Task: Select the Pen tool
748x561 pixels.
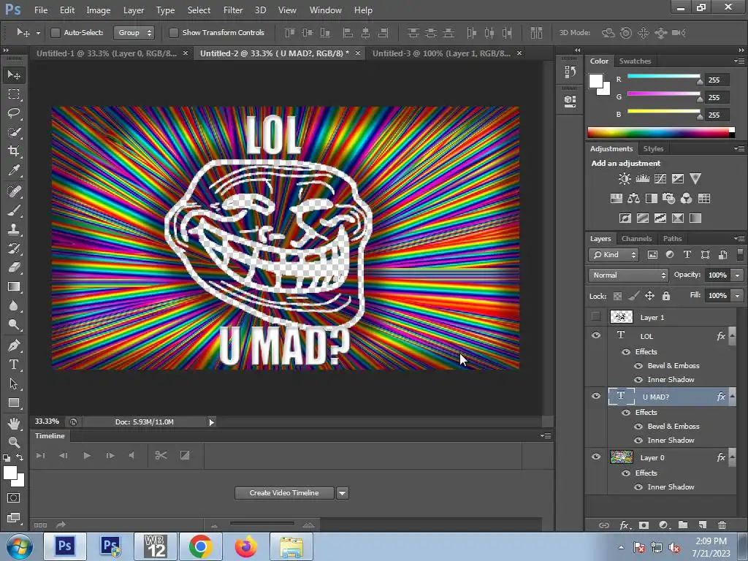Action: point(14,346)
